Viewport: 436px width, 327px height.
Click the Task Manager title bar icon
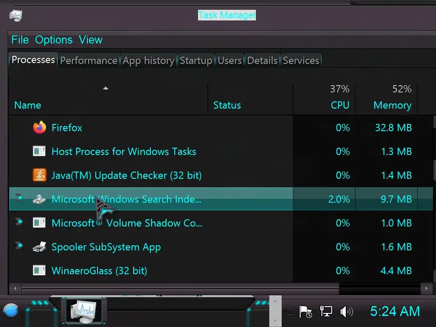pos(16,16)
